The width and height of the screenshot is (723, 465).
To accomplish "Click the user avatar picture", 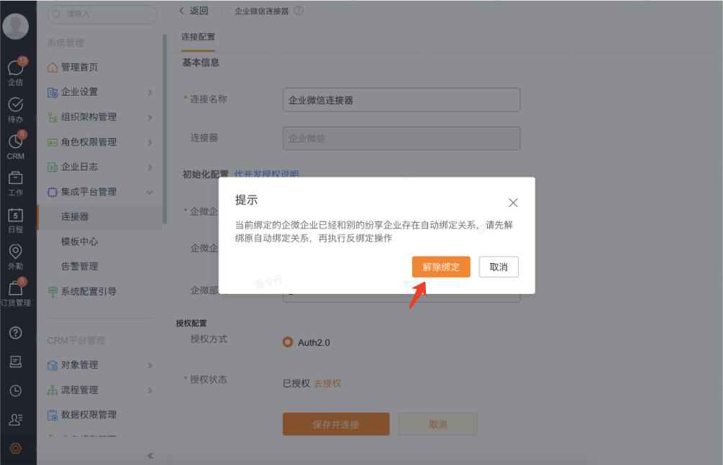I will click(16, 26).
